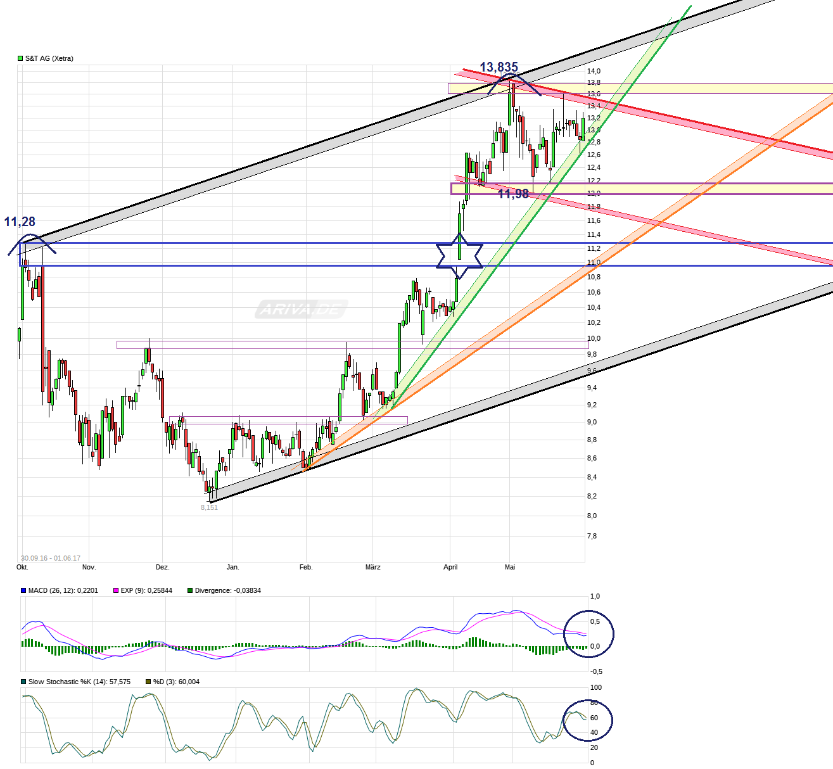Expand the dark circle on the MACD panel
The width and height of the screenshot is (833, 769).
[588, 634]
